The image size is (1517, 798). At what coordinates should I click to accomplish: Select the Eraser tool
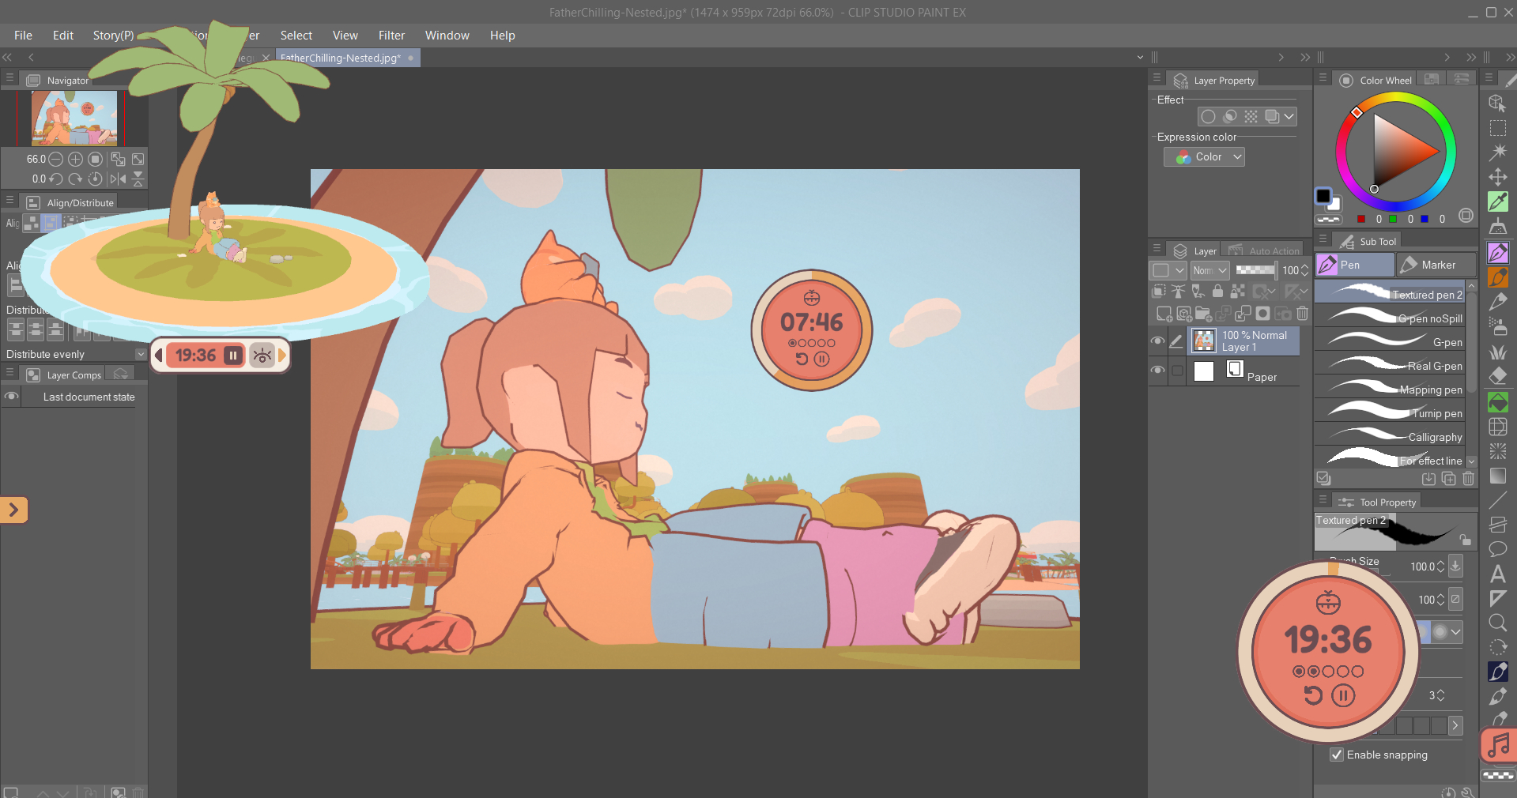(x=1497, y=375)
